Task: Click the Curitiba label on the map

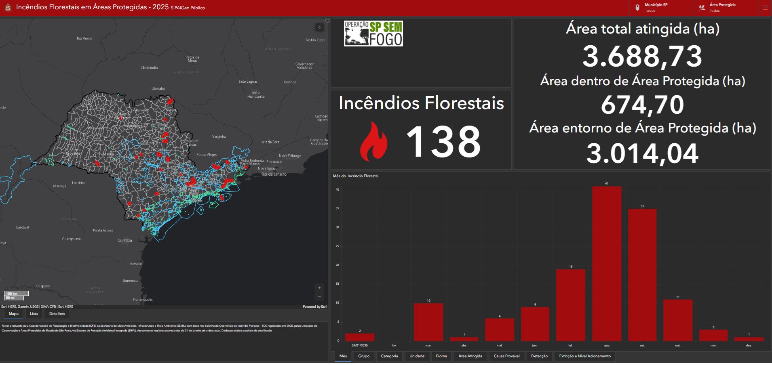Action: coord(125,240)
